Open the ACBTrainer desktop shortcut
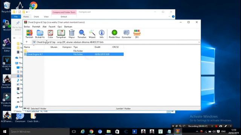The image size is (241, 135). tap(7, 117)
